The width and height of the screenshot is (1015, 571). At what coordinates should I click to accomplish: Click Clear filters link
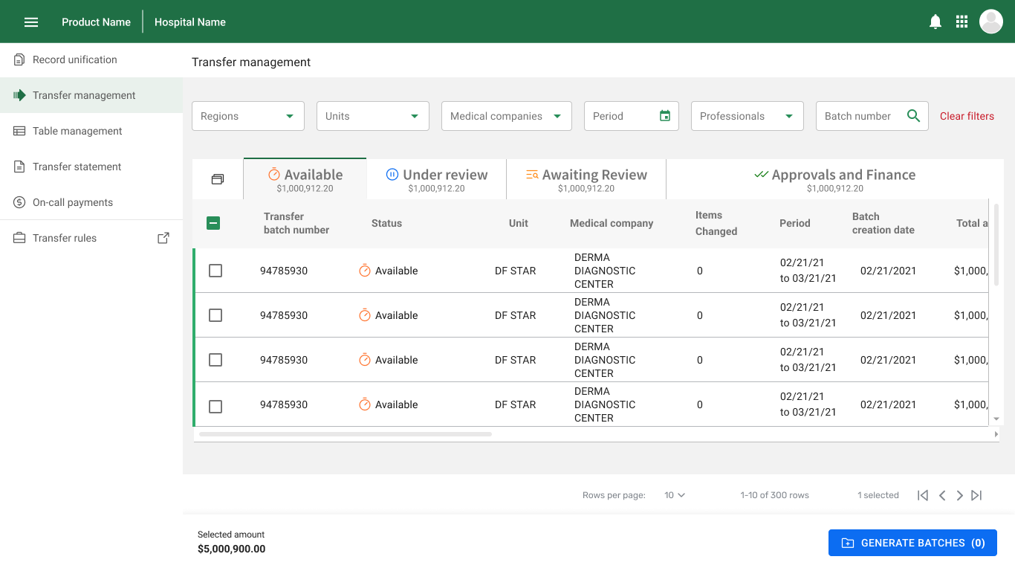pos(967,116)
